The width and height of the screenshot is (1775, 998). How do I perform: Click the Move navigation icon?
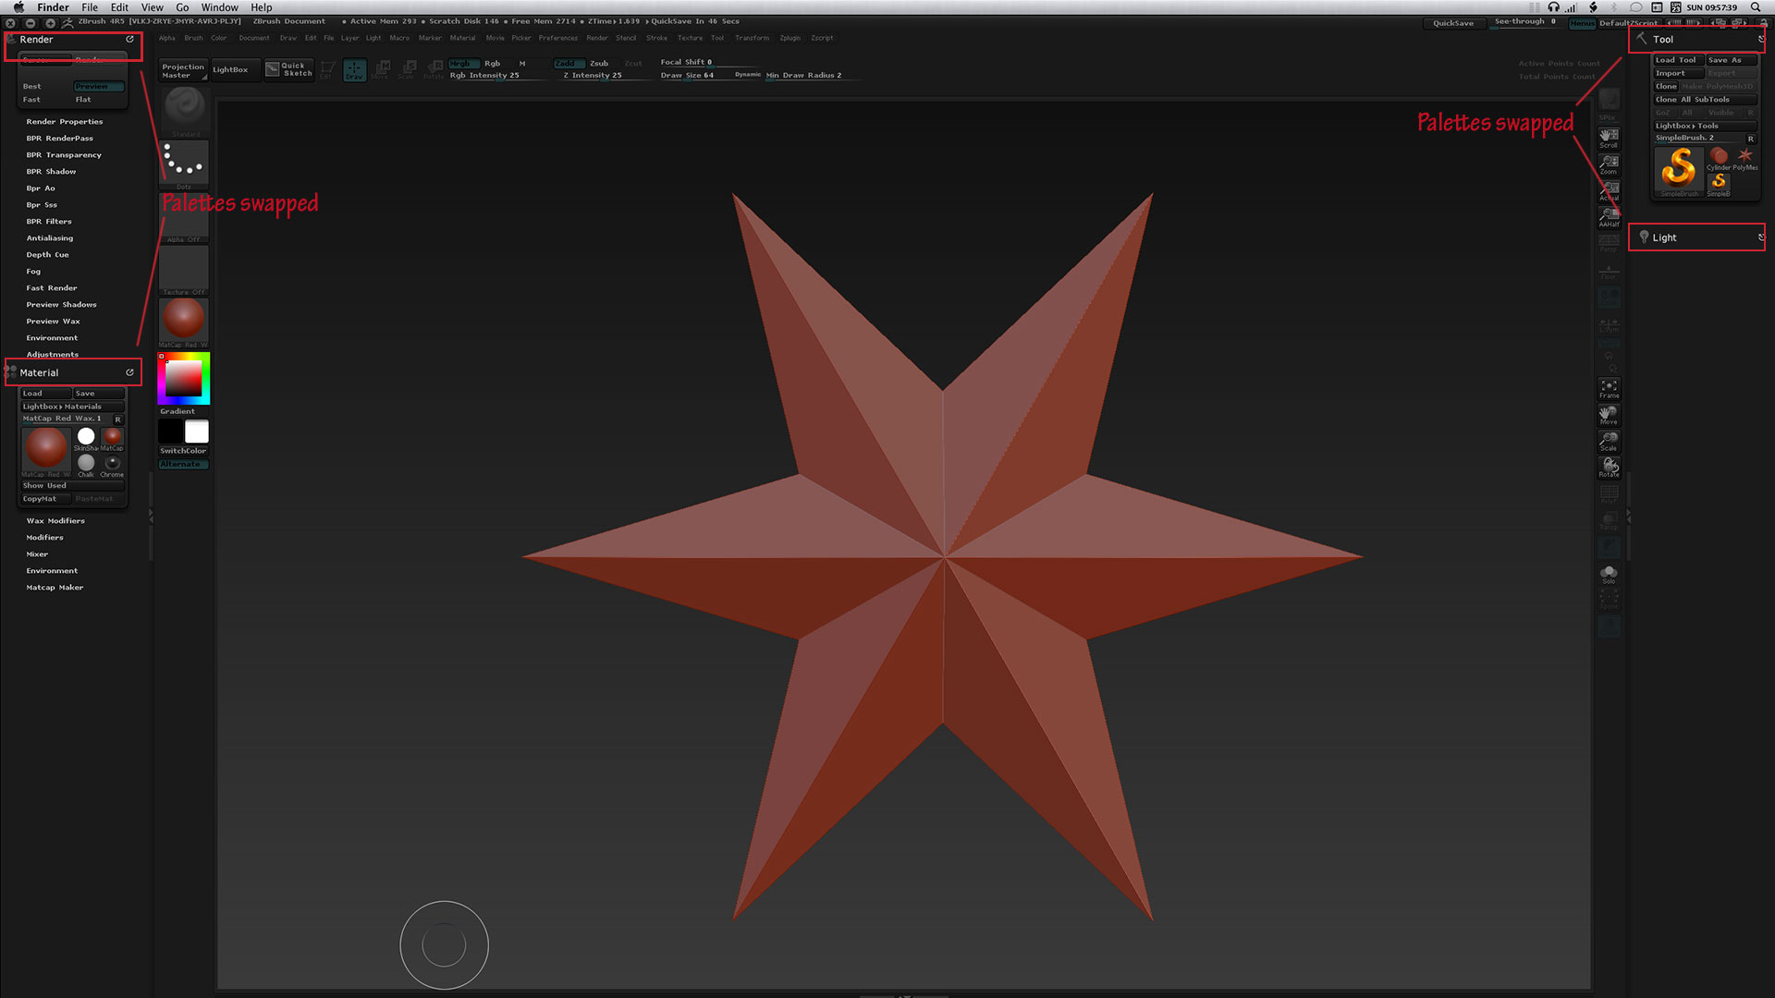click(1609, 415)
